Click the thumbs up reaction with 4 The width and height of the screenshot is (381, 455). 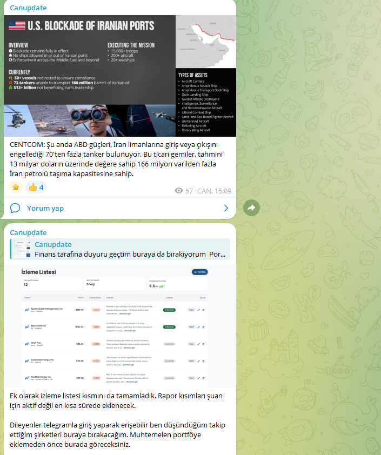36,187
